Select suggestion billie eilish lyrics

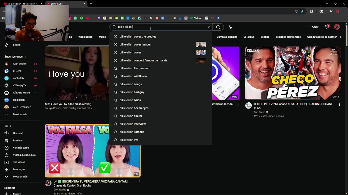pos(161,100)
